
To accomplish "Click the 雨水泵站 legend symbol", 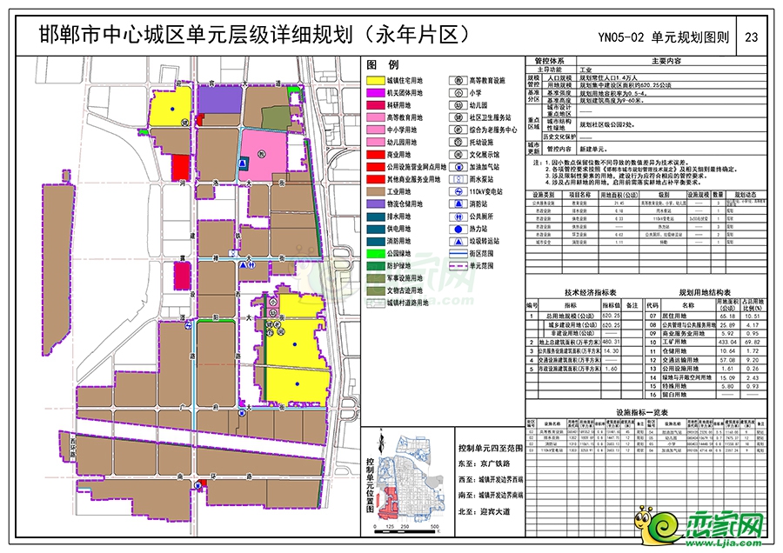I will click(x=458, y=179).
